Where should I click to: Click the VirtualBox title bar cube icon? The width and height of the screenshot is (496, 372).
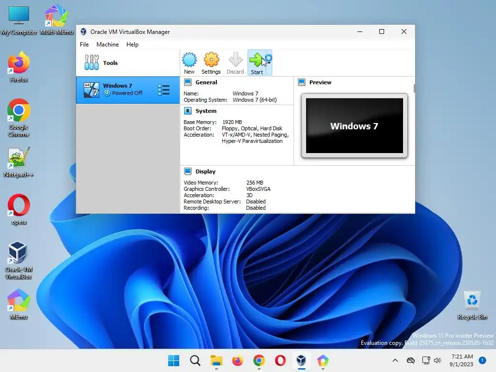point(83,31)
